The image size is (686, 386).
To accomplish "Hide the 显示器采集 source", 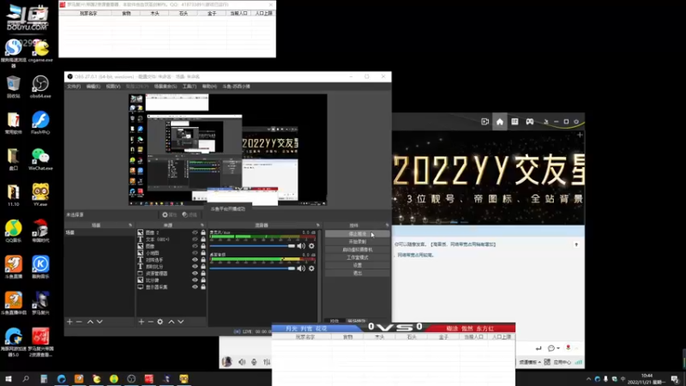I will click(x=195, y=287).
